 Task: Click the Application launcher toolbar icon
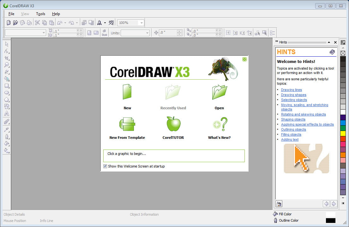(x=99, y=23)
